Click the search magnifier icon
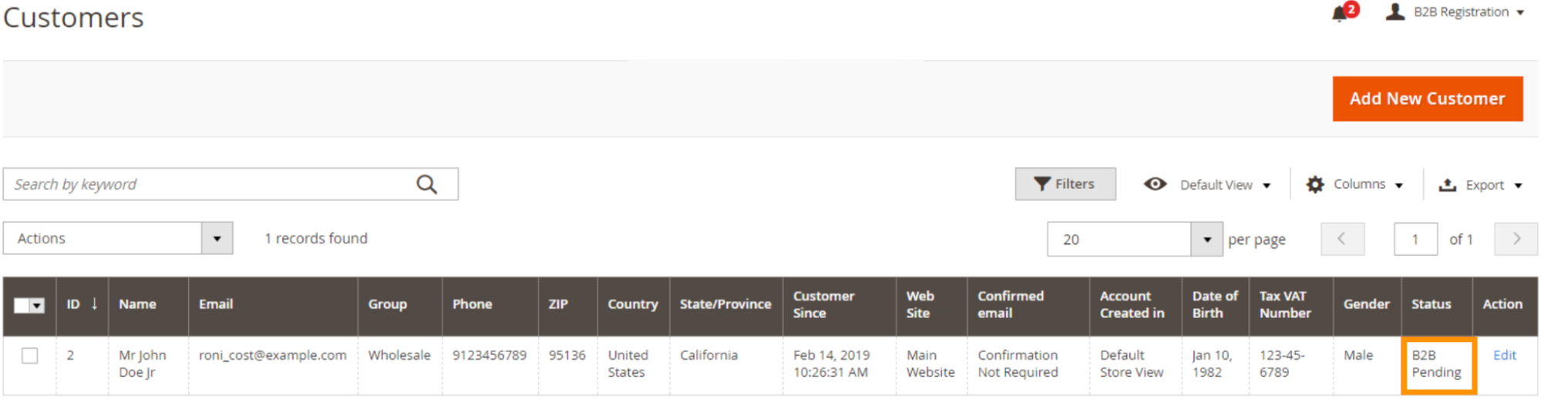 (x=426, y=185)
